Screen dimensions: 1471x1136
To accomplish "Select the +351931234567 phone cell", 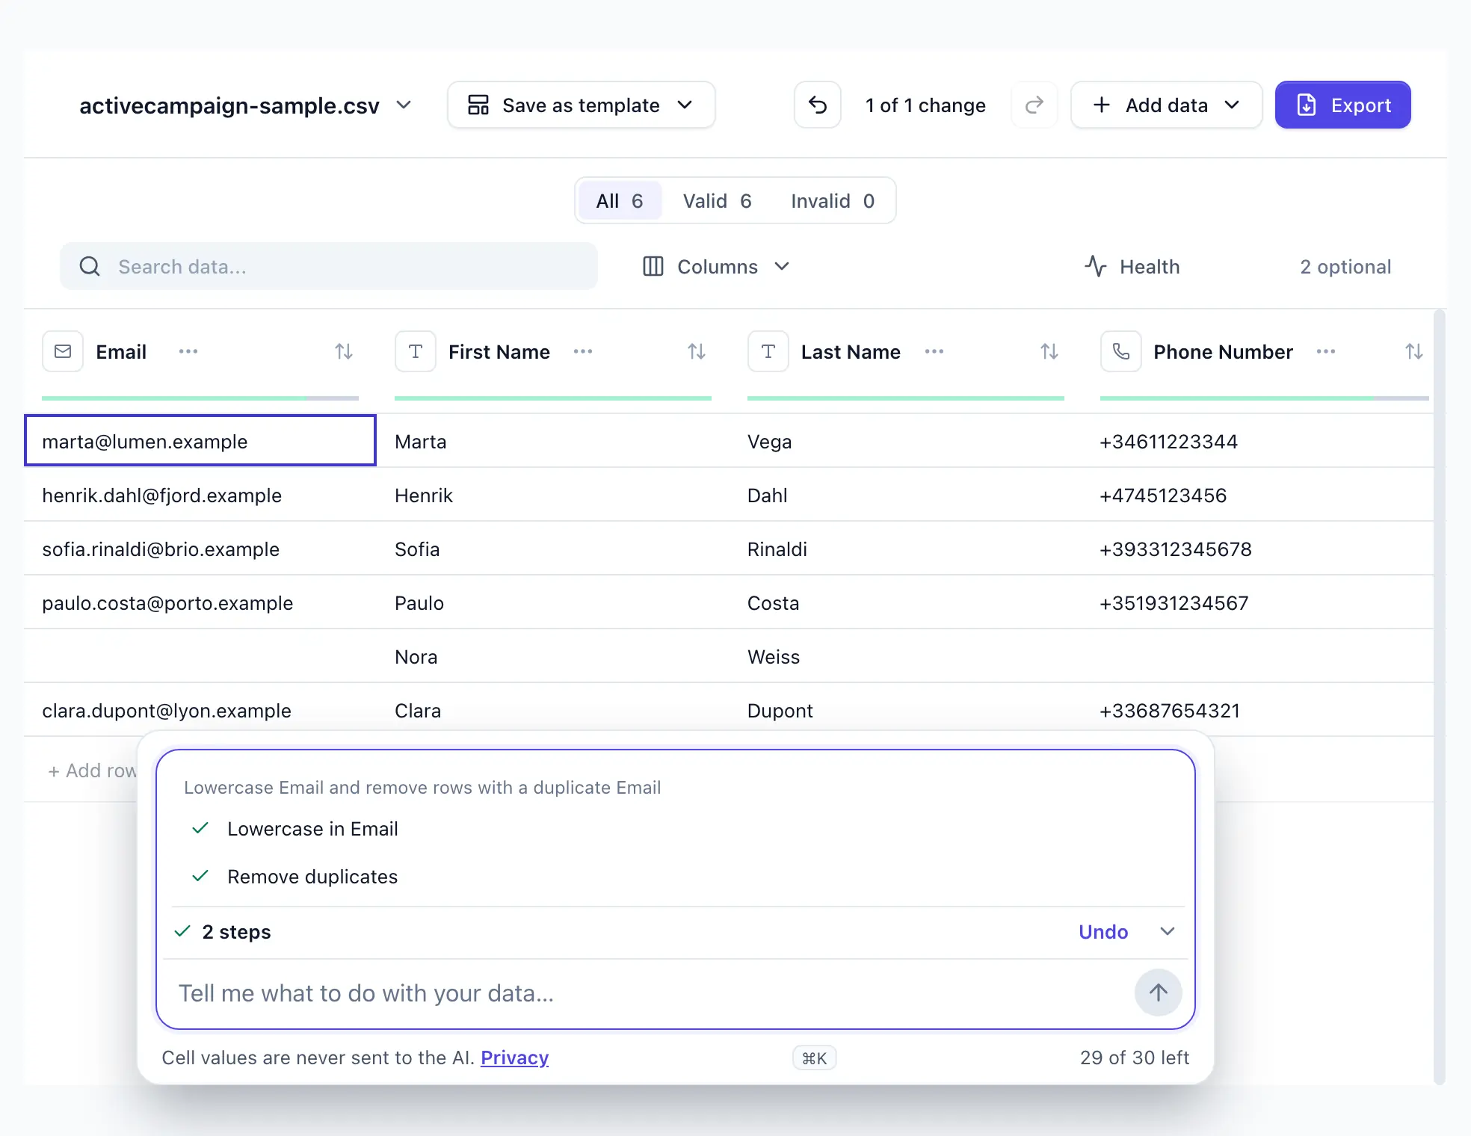I will coord(1259,602).
